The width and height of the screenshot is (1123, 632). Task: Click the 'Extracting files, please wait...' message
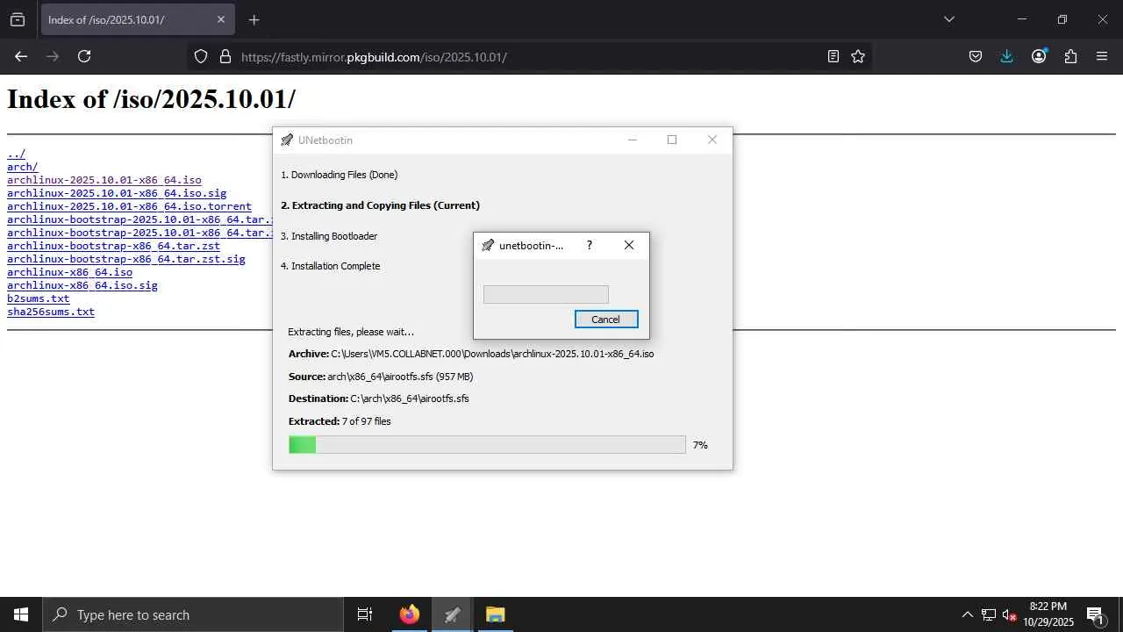351,332
